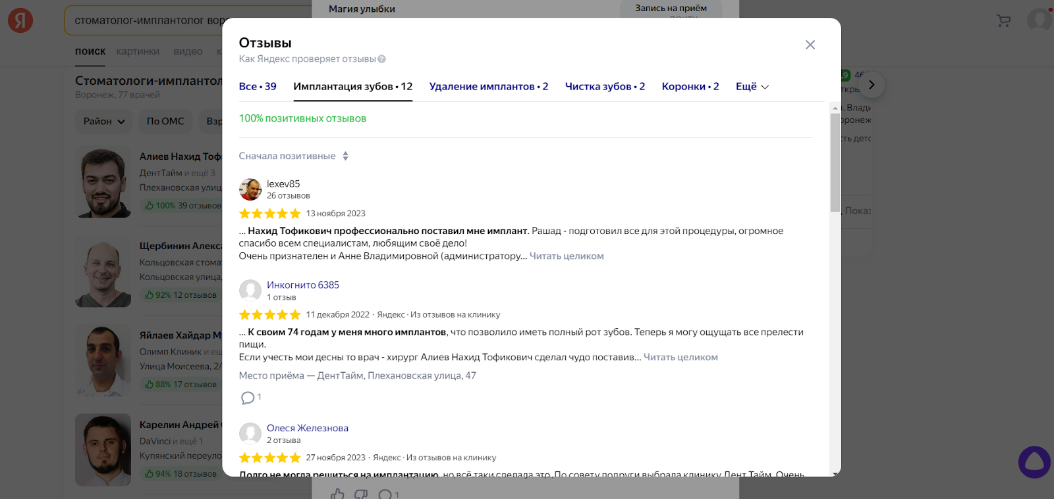Close the Отзывы reviews dialog
This screenshot has width=1054, height=499.
point(810,45)
